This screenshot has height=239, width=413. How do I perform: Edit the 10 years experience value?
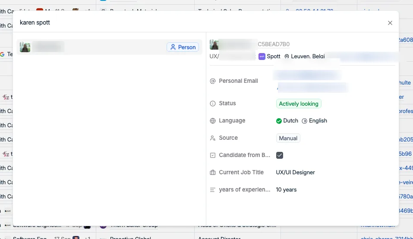tap(286, 189)
